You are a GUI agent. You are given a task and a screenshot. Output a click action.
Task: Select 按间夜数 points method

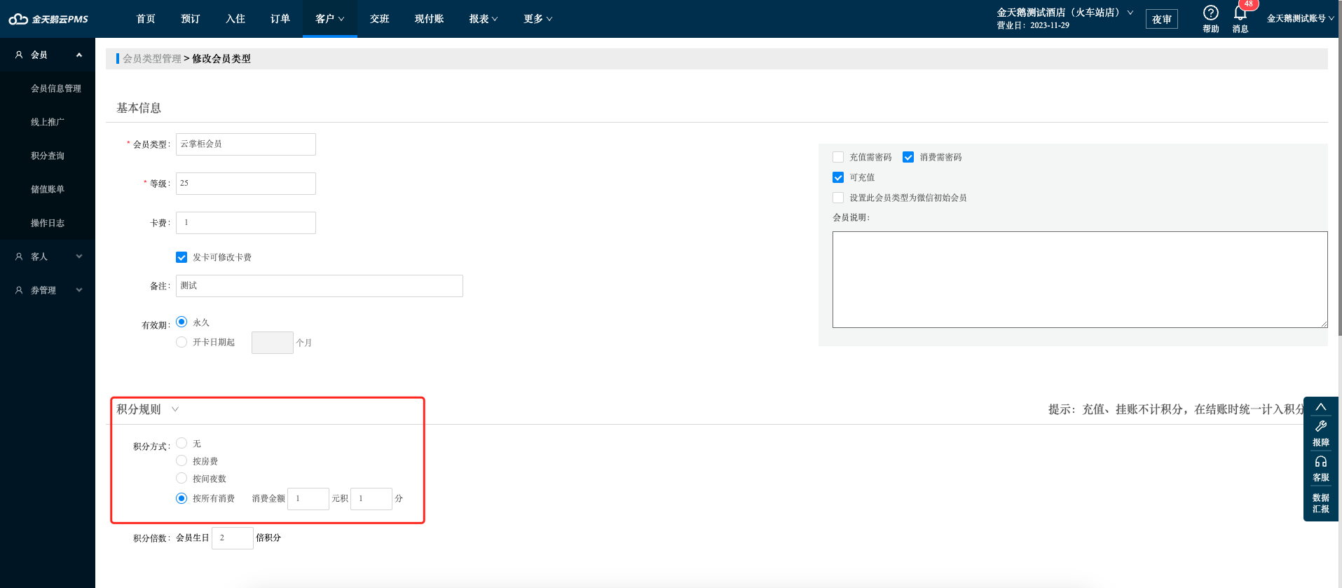pos(182,478)
